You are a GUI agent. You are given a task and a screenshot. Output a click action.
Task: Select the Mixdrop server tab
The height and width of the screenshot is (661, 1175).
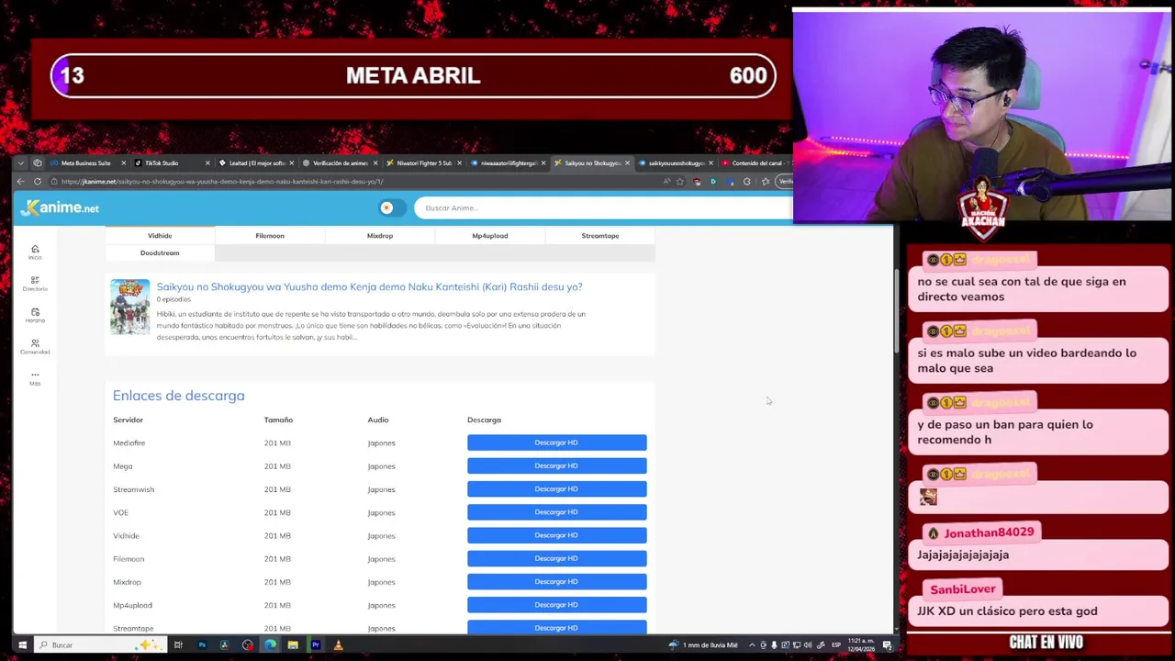coord(380,236)
